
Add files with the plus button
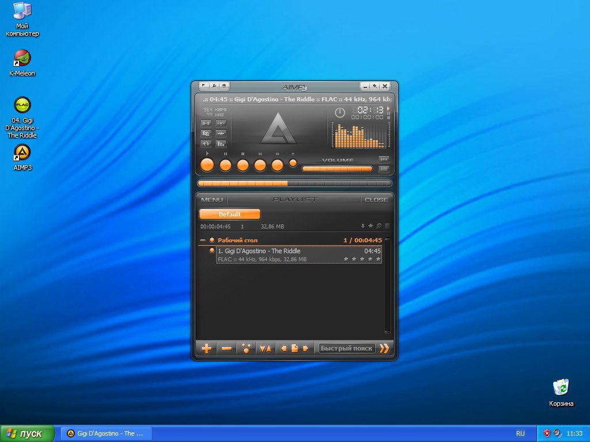click(x=207, y=348)
